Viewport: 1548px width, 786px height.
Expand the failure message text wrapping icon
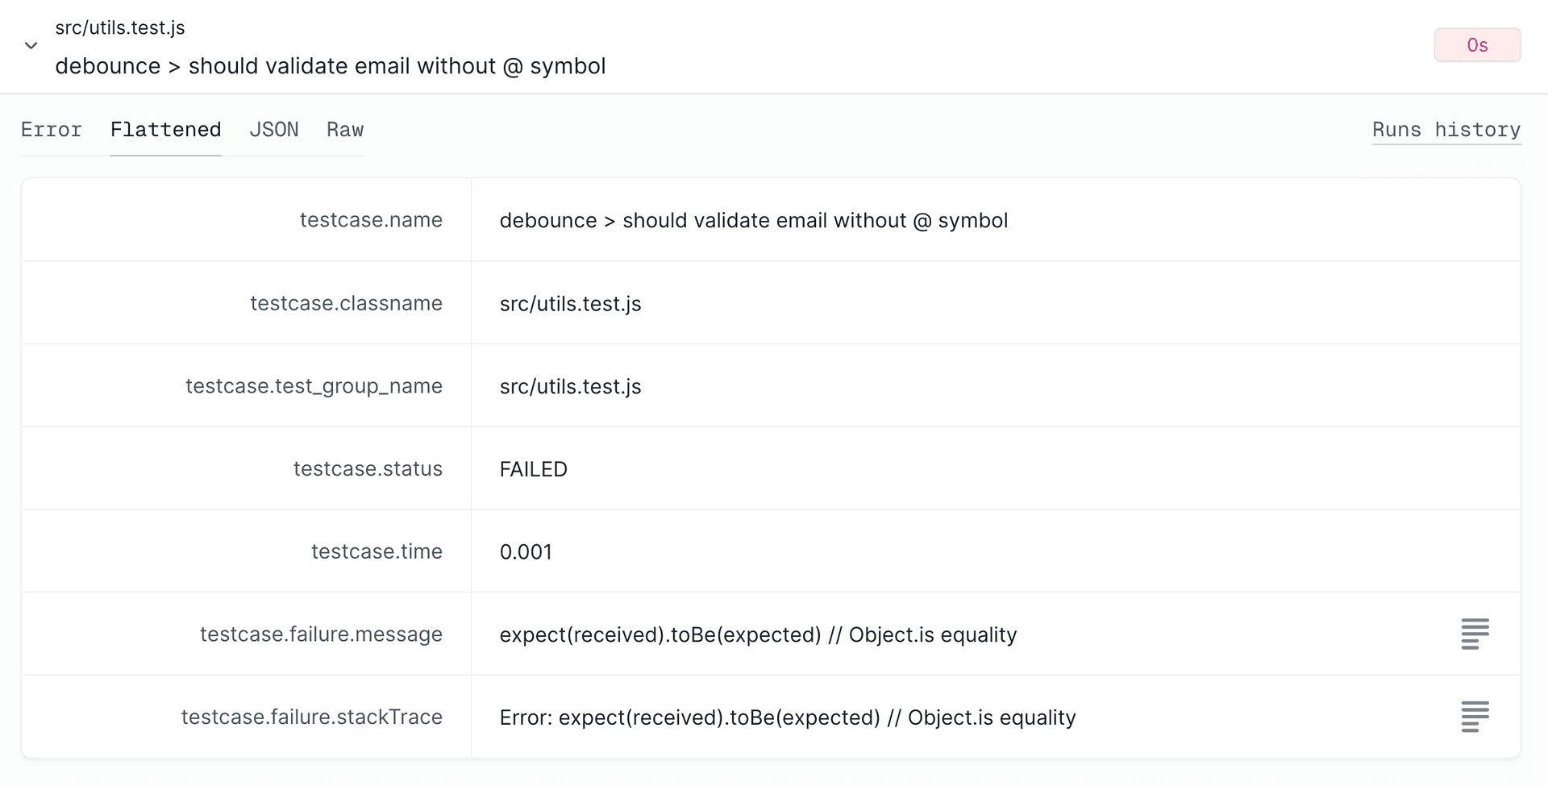pos(1475,634)
